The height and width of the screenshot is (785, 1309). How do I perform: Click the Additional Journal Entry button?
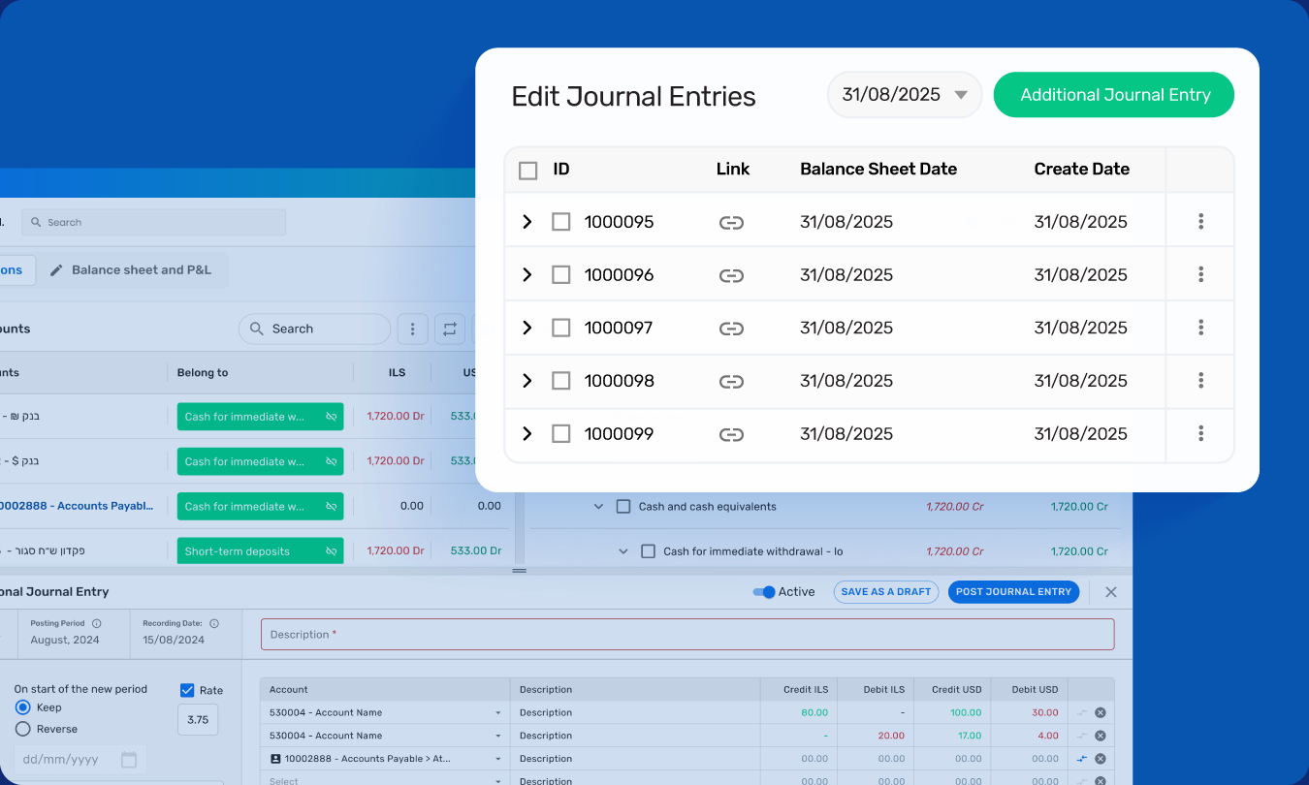click(1114, 95)
